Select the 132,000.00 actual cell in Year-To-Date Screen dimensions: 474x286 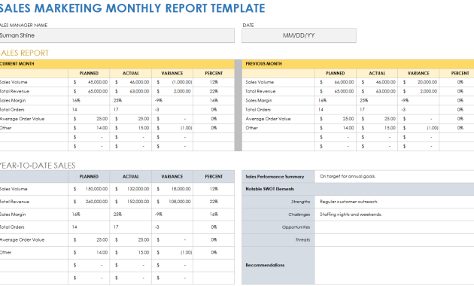point(131,189)
